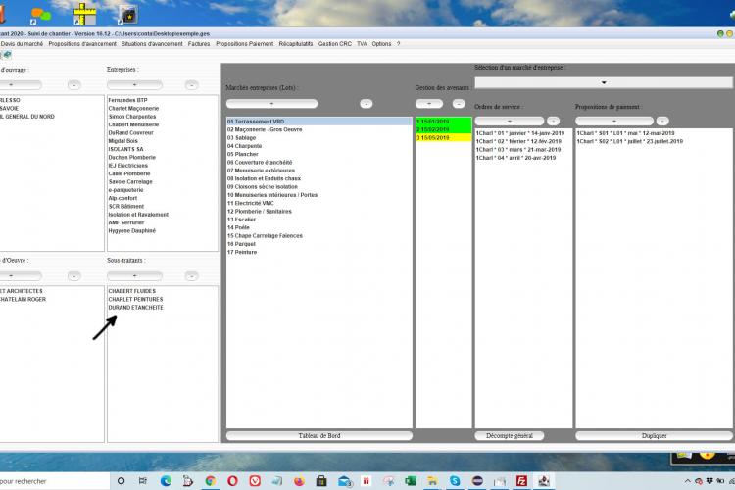This screenshot has width=735, height=490.
Task: Open the Factures menu
Action: coord(199,43)
